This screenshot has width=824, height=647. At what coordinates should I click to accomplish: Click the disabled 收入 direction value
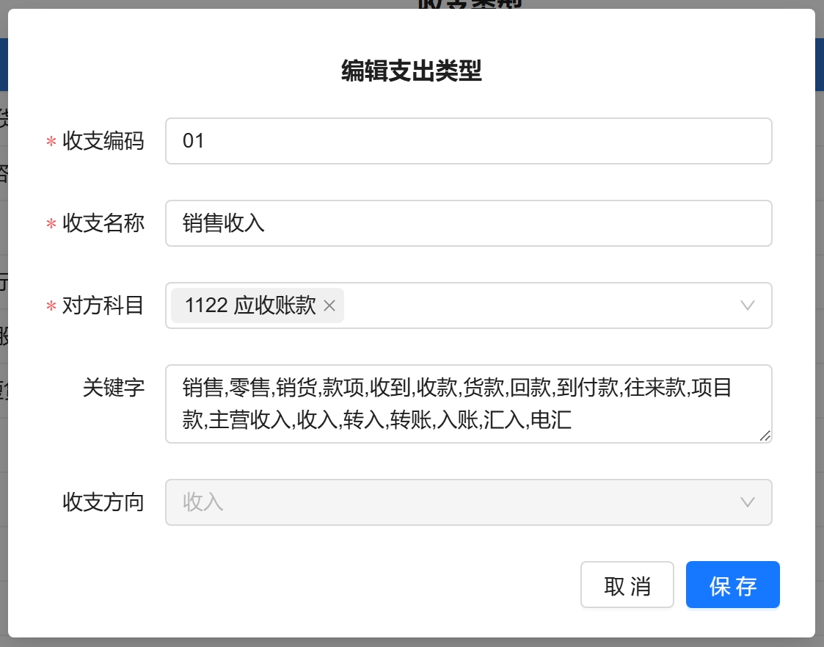pyautogui.click(x=203, y=502)
